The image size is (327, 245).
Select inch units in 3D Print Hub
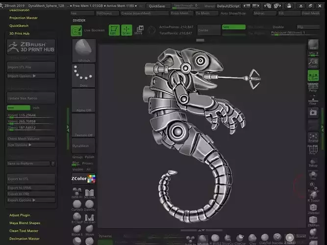pos(36,108)
